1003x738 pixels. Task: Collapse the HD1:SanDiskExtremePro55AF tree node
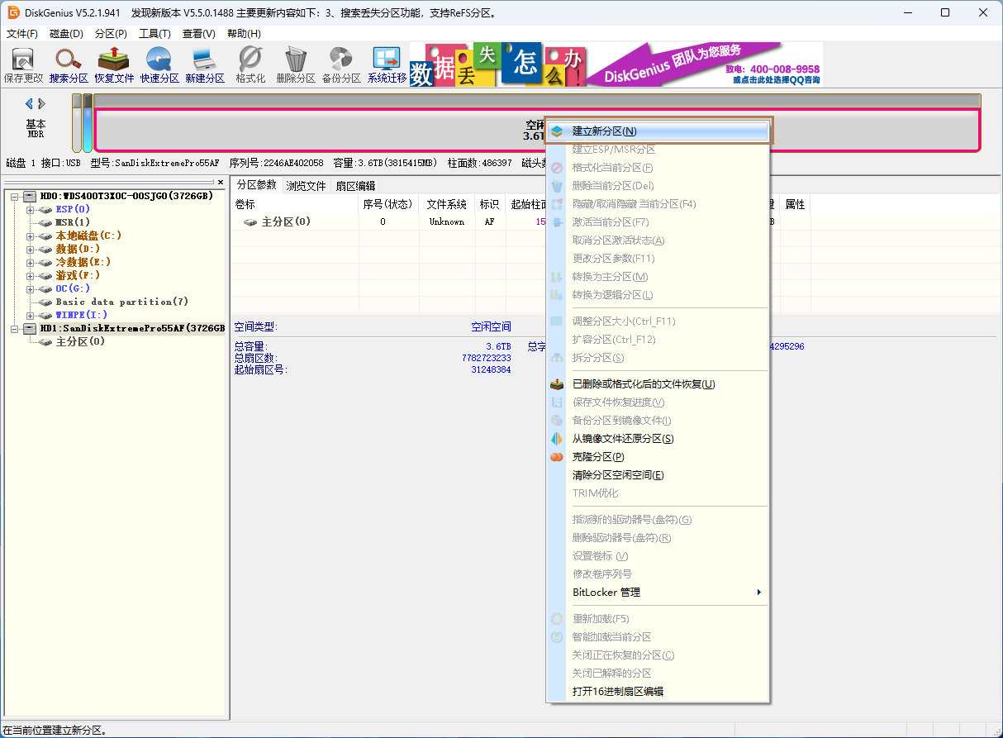click(x=13, y=328)
